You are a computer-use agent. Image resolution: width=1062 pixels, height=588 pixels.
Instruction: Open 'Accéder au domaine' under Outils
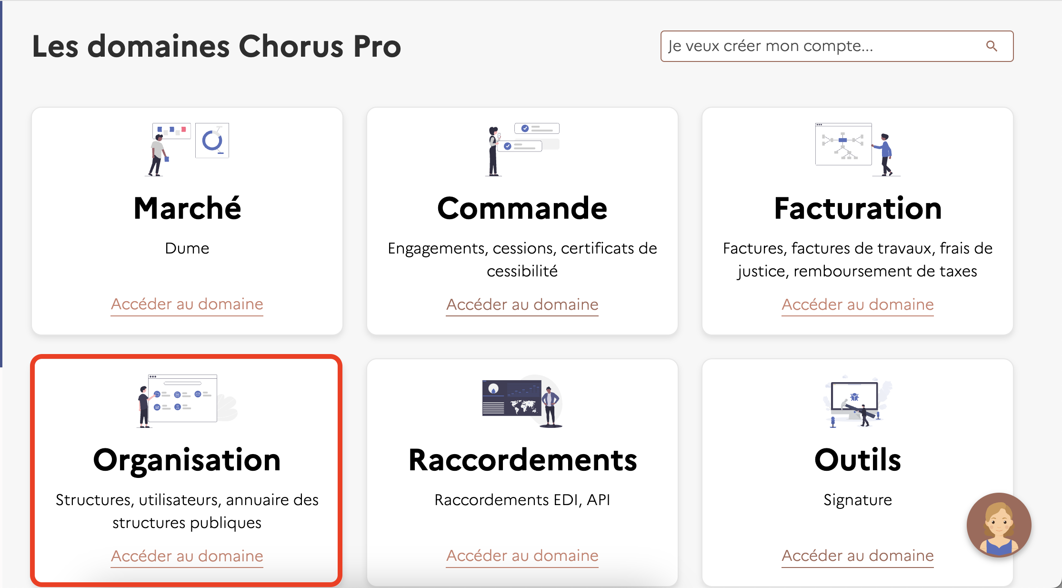tap(857, 556)
